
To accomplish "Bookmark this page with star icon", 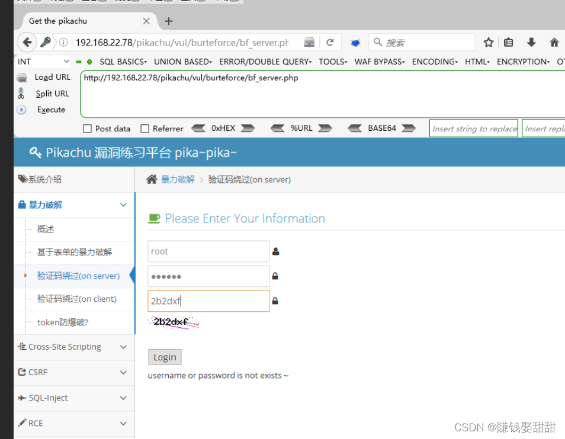I will click(x=489, y=43).
